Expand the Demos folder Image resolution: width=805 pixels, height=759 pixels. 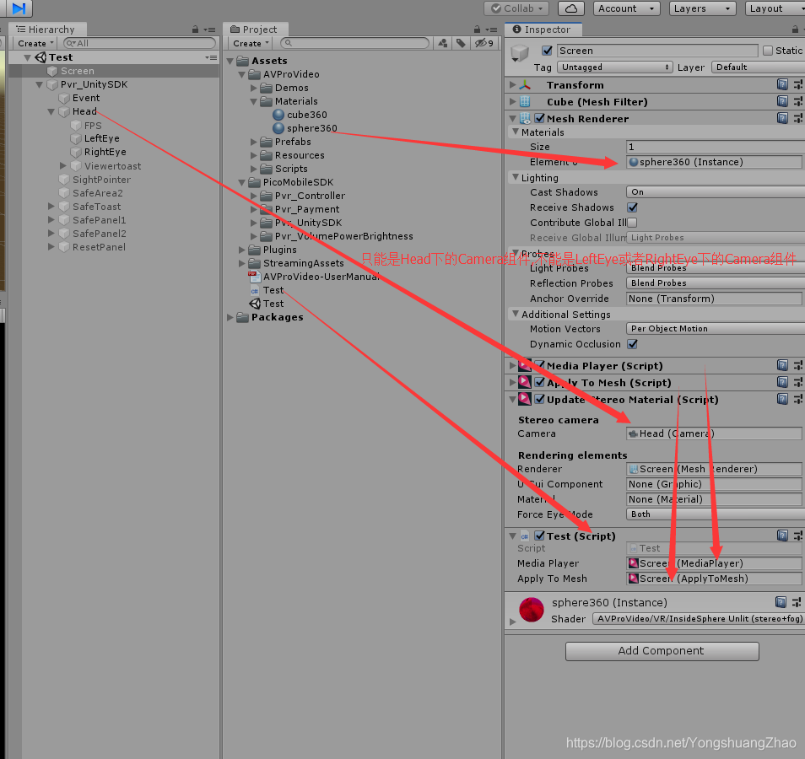click(x=254, y=88)
